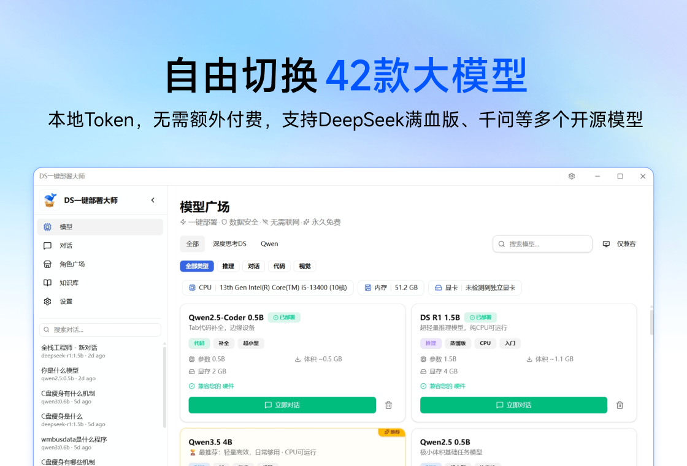Click 已部署 badge on DS R1 1.5B

pos(481,318)
